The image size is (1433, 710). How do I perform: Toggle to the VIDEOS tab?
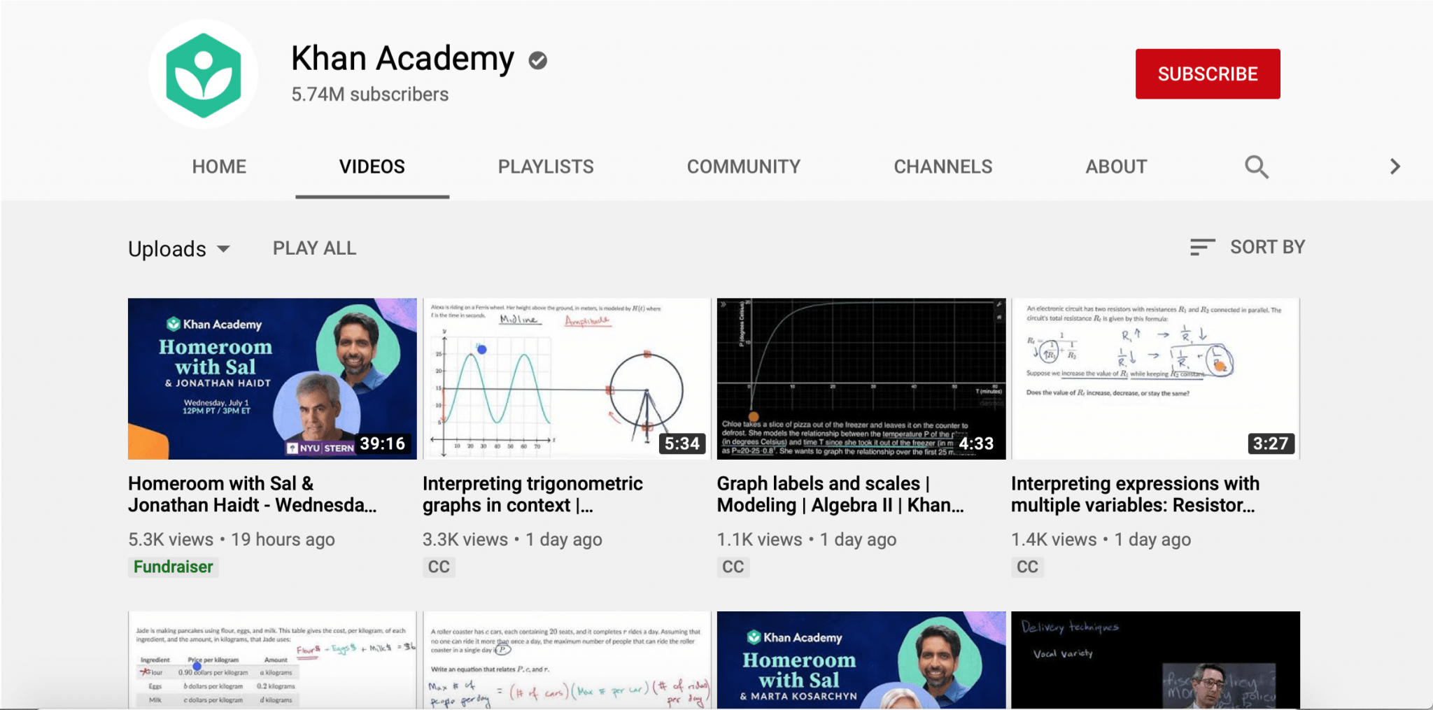(372, 166)
